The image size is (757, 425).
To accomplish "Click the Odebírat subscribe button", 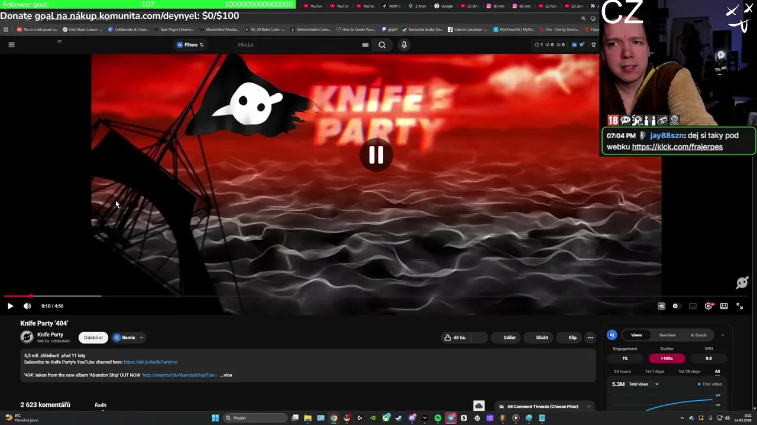I will [93, 338].
